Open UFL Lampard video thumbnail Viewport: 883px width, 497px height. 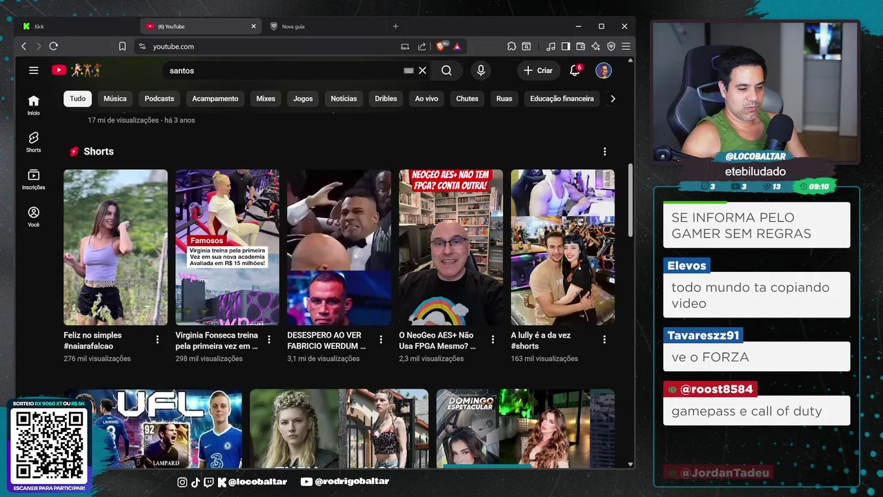152,429
